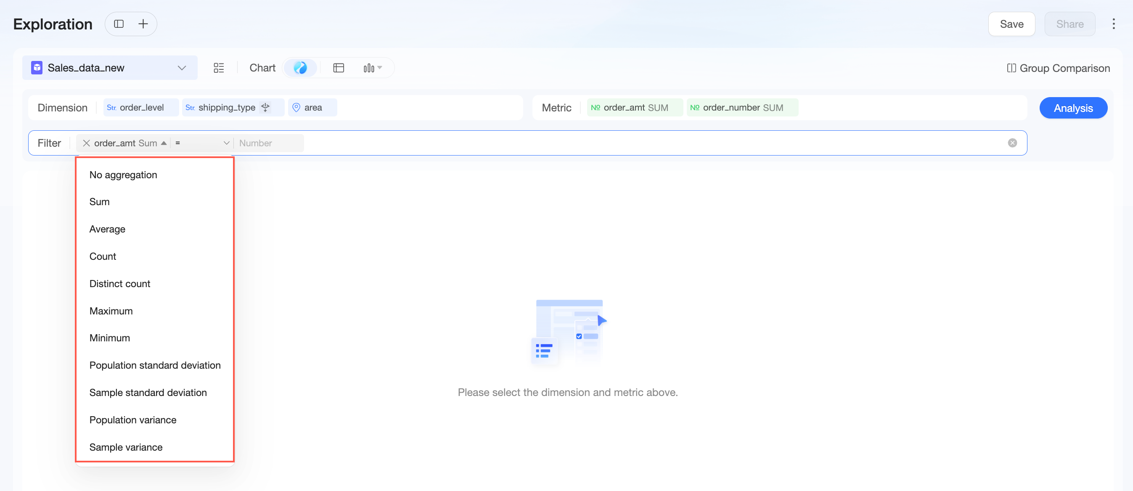Click the drill icon on shipping_type

(265, 107)
